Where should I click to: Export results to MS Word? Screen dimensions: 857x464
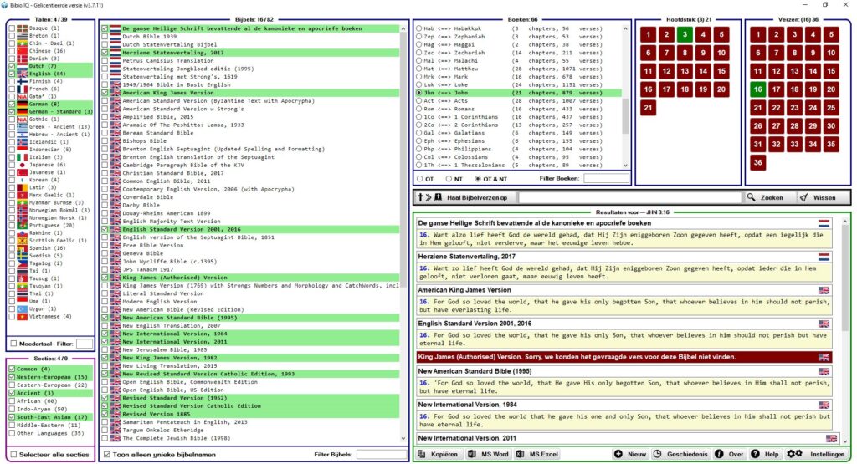click(488, 454)
